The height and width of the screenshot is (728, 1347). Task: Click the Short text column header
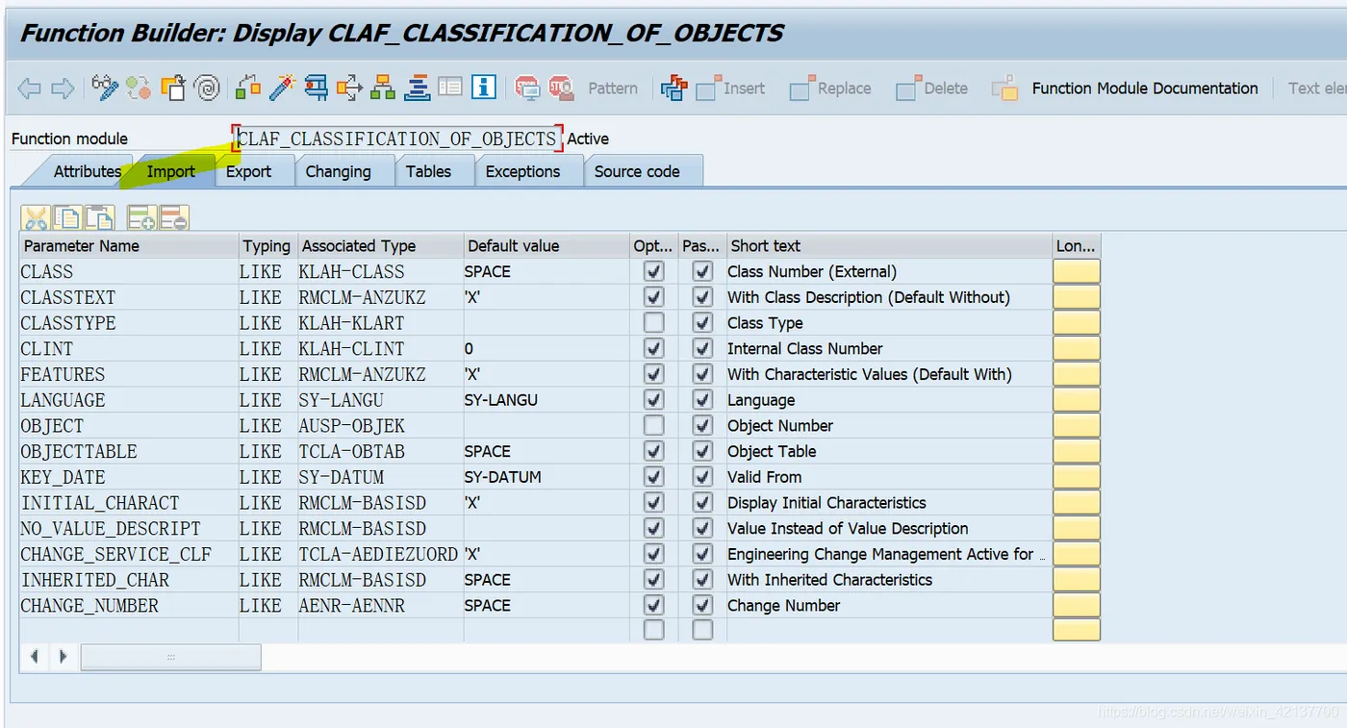pos(888,245)
